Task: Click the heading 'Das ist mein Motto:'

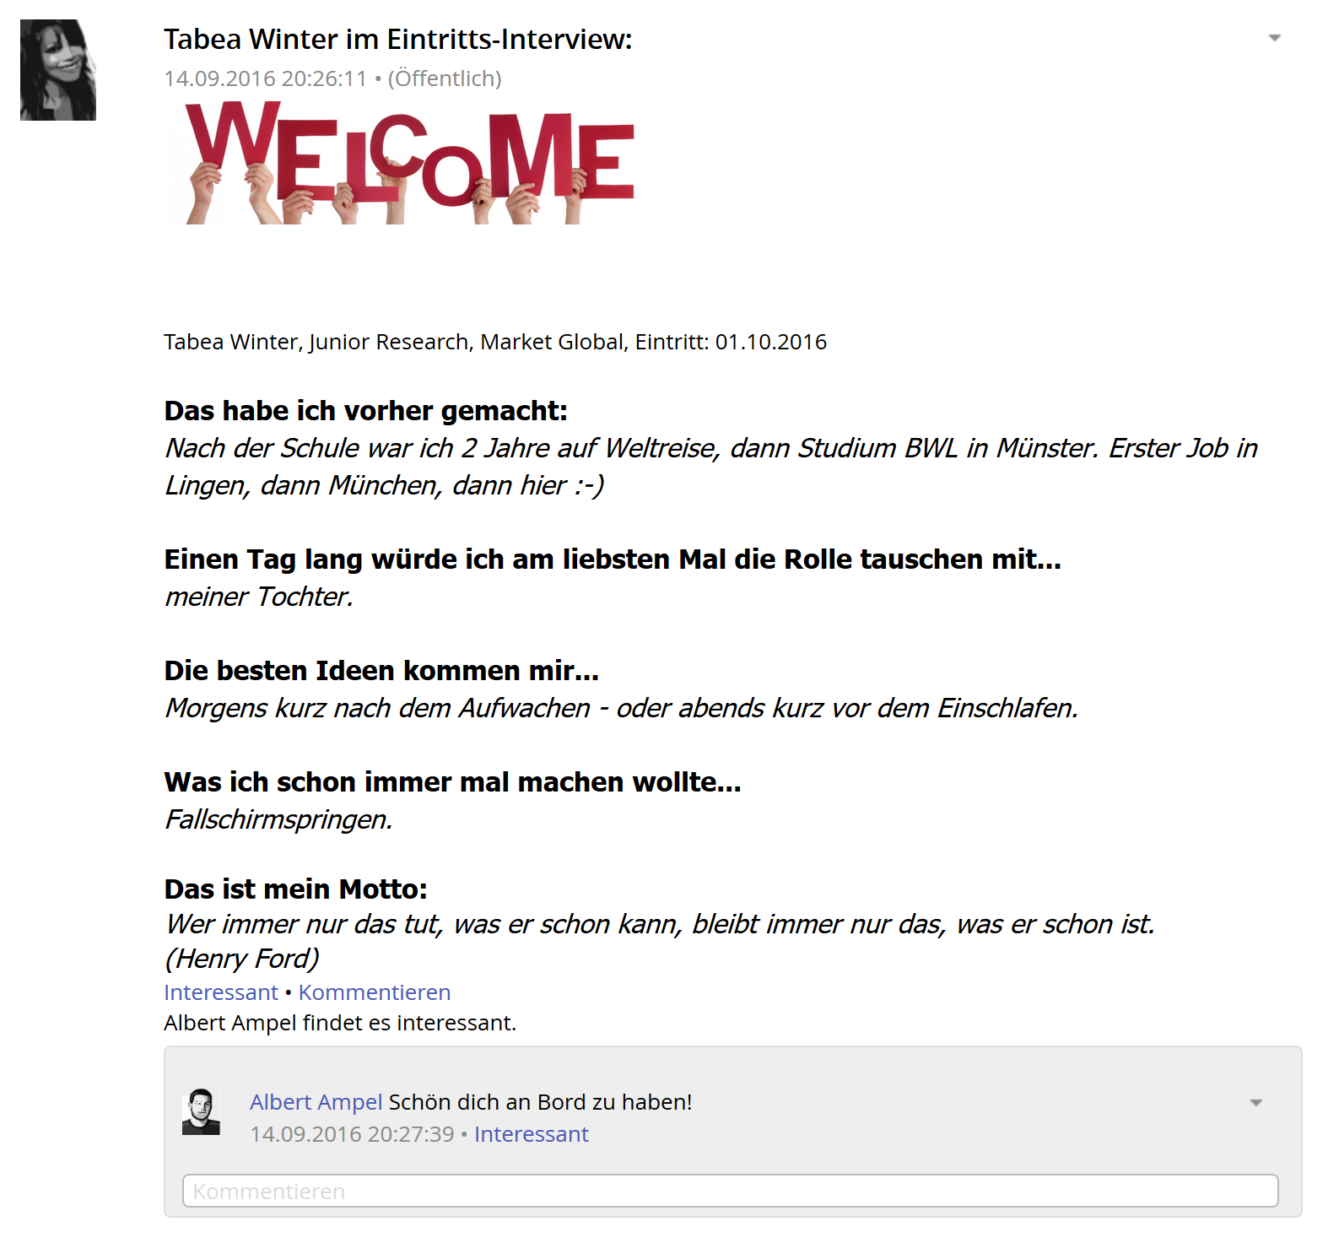Action: (296, 889)
